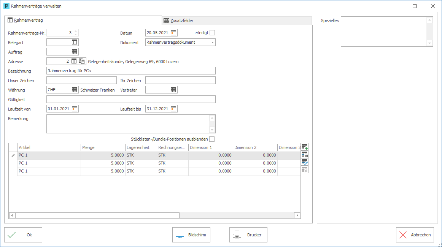Expand the Dokument dropdown
This screenshot has width=442, height=247.
click(213, 42)
